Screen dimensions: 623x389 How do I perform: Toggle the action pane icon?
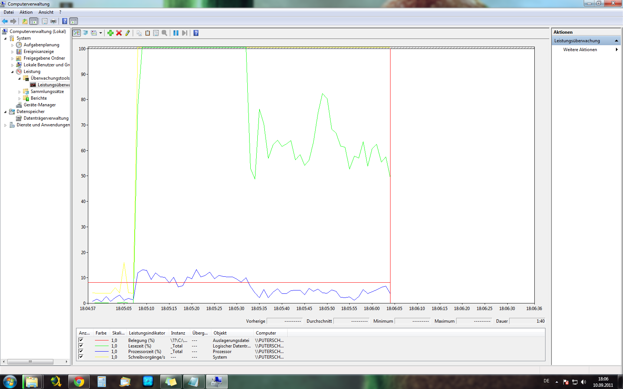74,21
